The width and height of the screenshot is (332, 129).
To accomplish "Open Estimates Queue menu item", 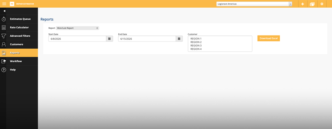I will (20, 19).
